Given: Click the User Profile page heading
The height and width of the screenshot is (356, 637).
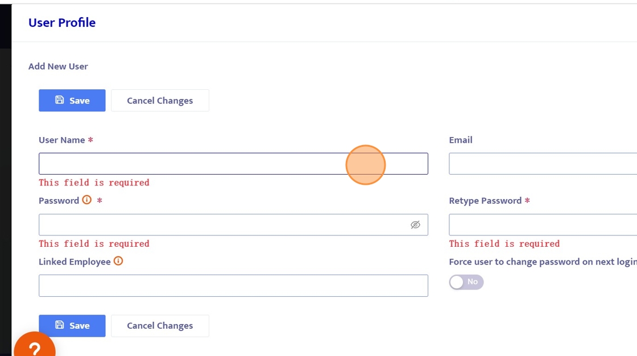Looking at the screenshot, I should pyautogui.click(x=62, y=23).
